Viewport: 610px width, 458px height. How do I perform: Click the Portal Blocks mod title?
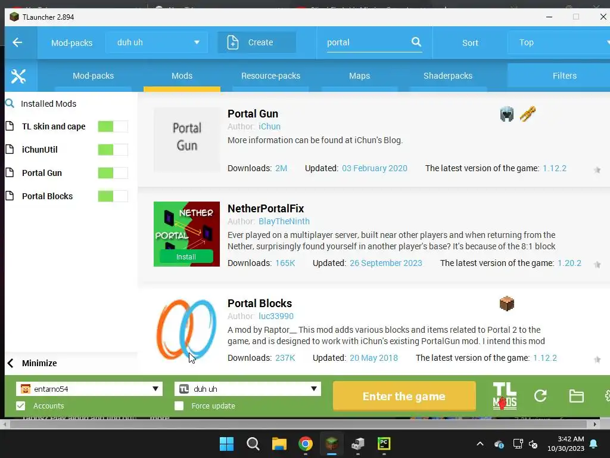260,303
